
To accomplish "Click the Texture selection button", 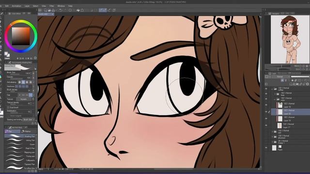I will pyautogui.click(x=24, y=99).
